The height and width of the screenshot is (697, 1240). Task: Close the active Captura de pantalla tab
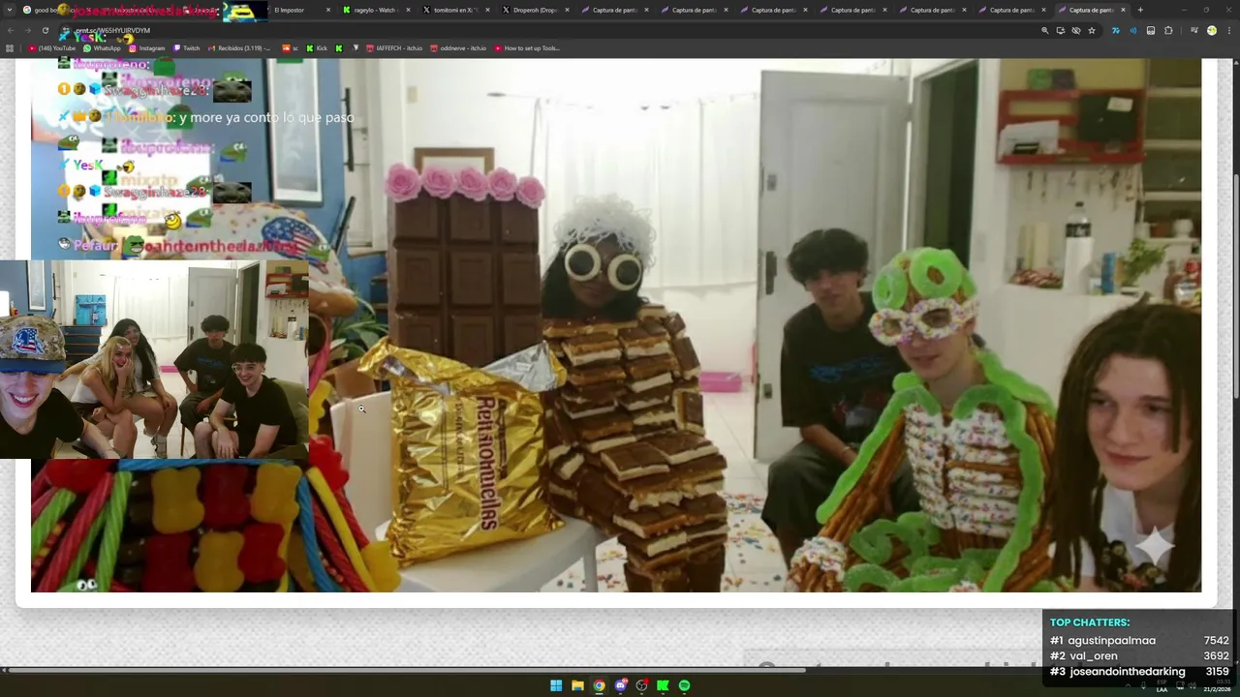pos(1123,10)
